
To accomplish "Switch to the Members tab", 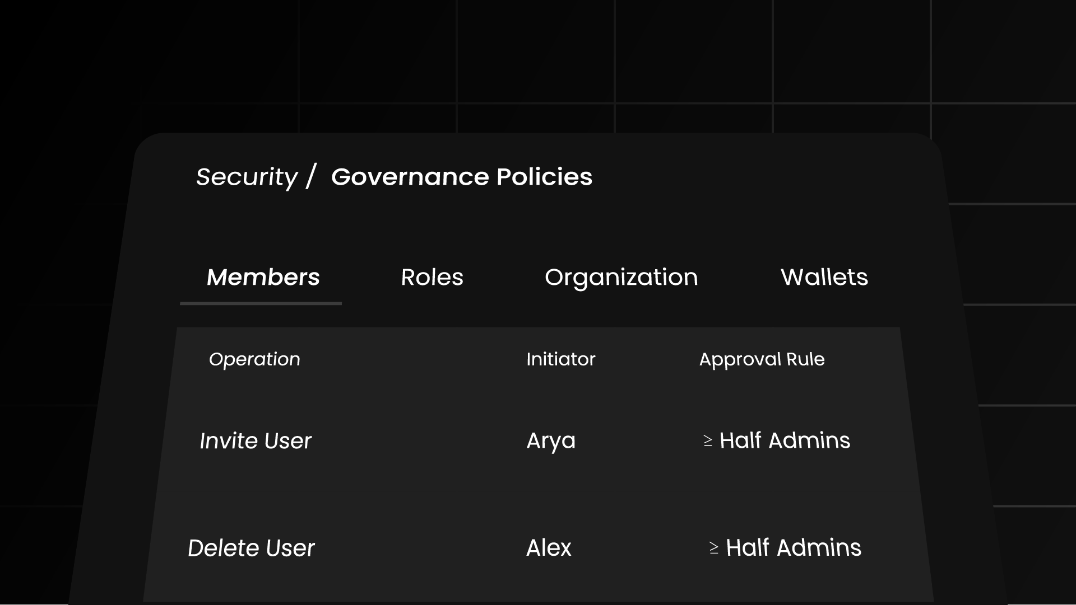I will tap(263, 277).
